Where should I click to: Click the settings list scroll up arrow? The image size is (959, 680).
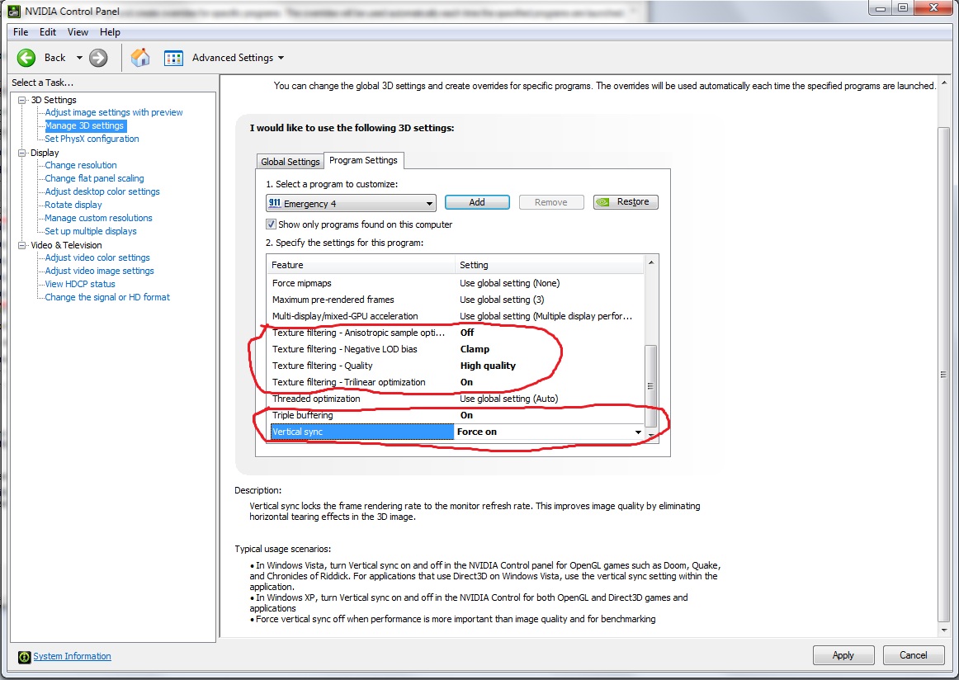click(650, 263)
